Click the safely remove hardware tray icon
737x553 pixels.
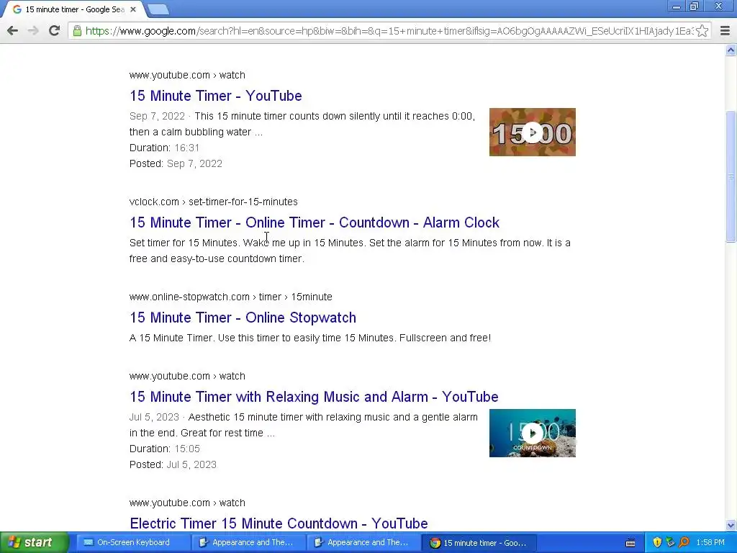coord(670,543)
